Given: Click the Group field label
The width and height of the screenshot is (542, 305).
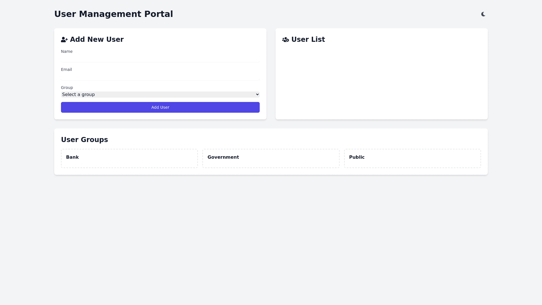Looking at the screenshot, I should point(67,88).
